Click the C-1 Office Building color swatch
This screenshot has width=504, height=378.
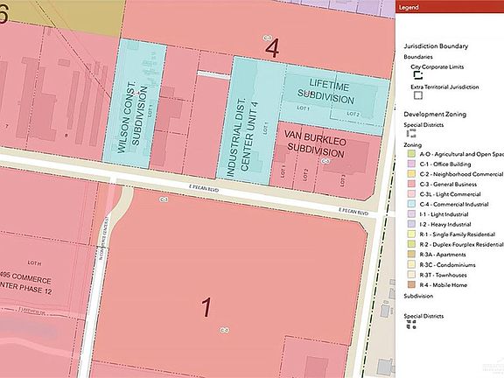(411, 164)
